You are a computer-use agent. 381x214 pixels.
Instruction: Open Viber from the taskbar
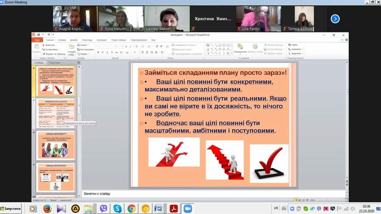coord(104,209)
